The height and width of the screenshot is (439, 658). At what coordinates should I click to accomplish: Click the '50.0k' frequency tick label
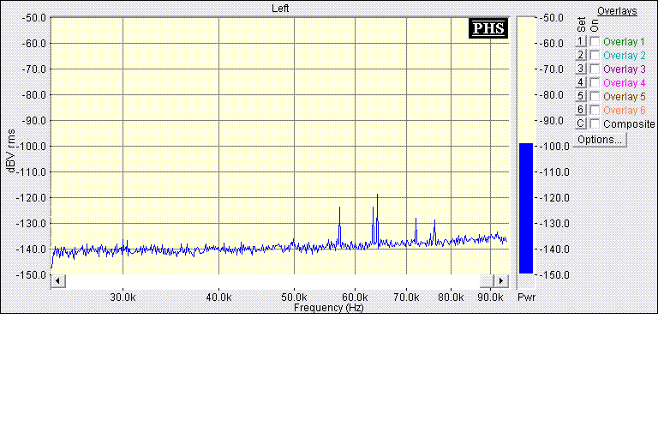294,298
